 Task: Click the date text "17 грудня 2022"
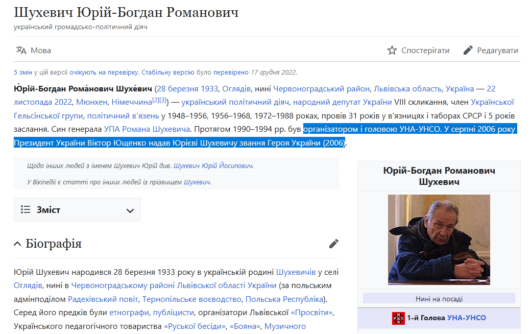273,72
